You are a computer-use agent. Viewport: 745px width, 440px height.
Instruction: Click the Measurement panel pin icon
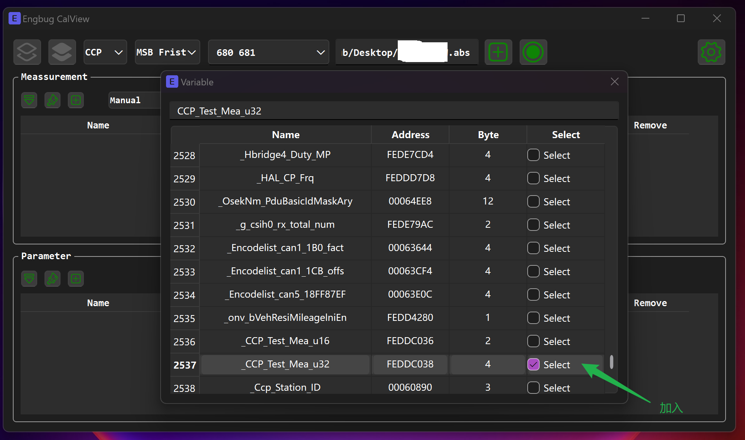coord(52,100)
